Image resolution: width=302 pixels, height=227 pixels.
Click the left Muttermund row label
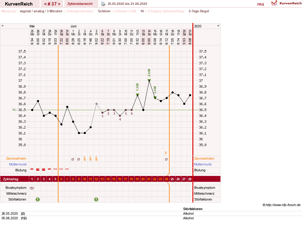(18, 164)
